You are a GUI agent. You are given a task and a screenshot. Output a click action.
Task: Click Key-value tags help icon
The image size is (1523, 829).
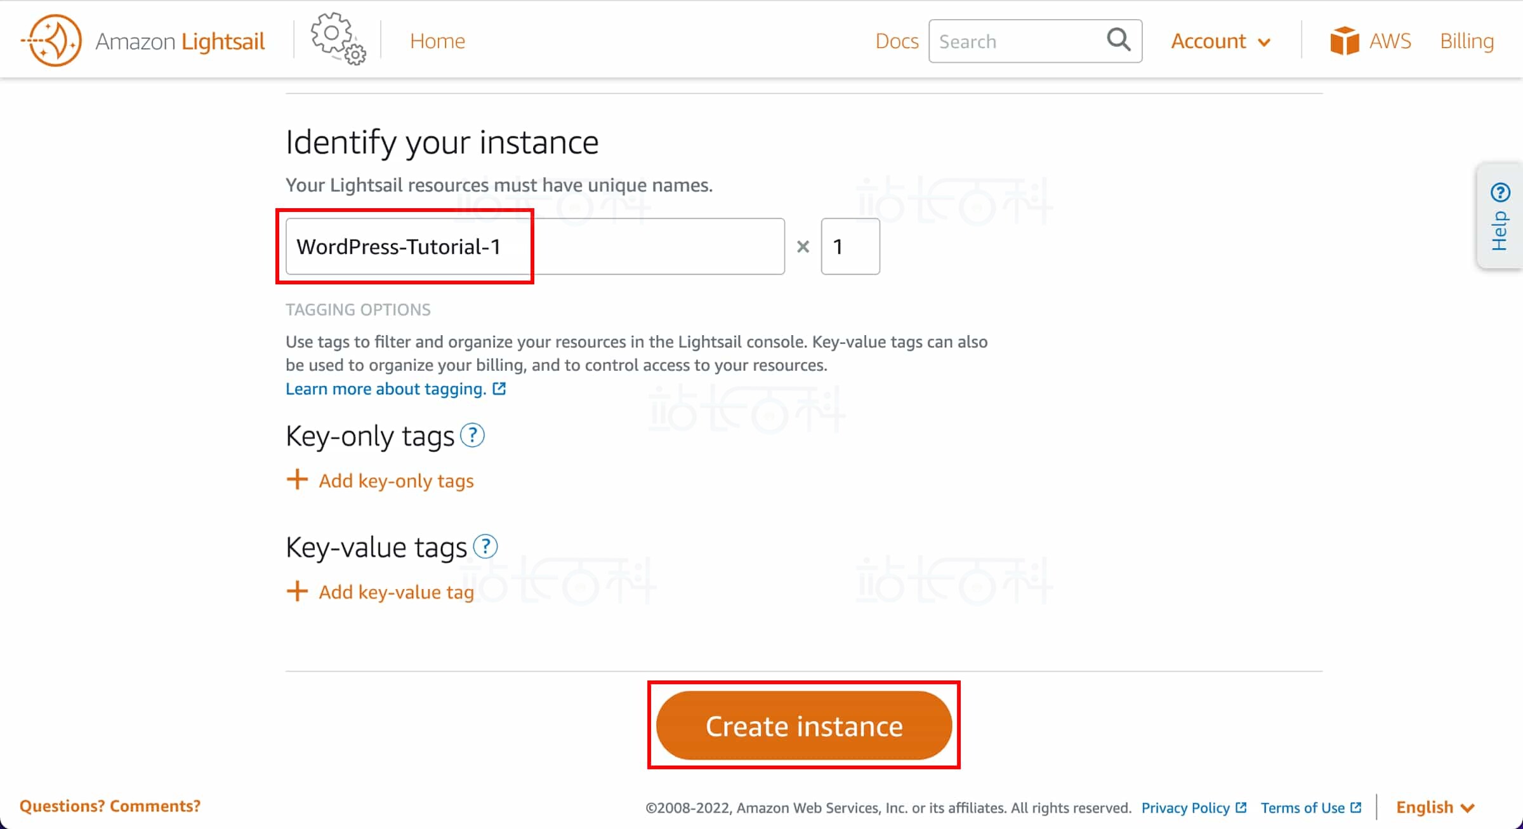point(485,547)
